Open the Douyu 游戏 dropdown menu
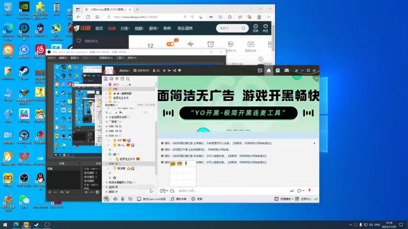The image size is (408, 229). [x=154, y=28]
